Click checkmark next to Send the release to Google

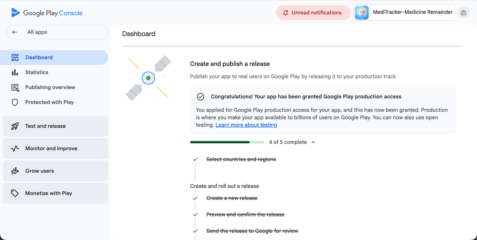[195, 231]
